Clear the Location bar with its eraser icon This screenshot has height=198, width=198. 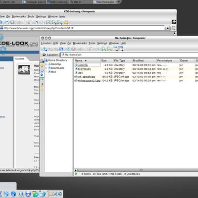point(44,55)
